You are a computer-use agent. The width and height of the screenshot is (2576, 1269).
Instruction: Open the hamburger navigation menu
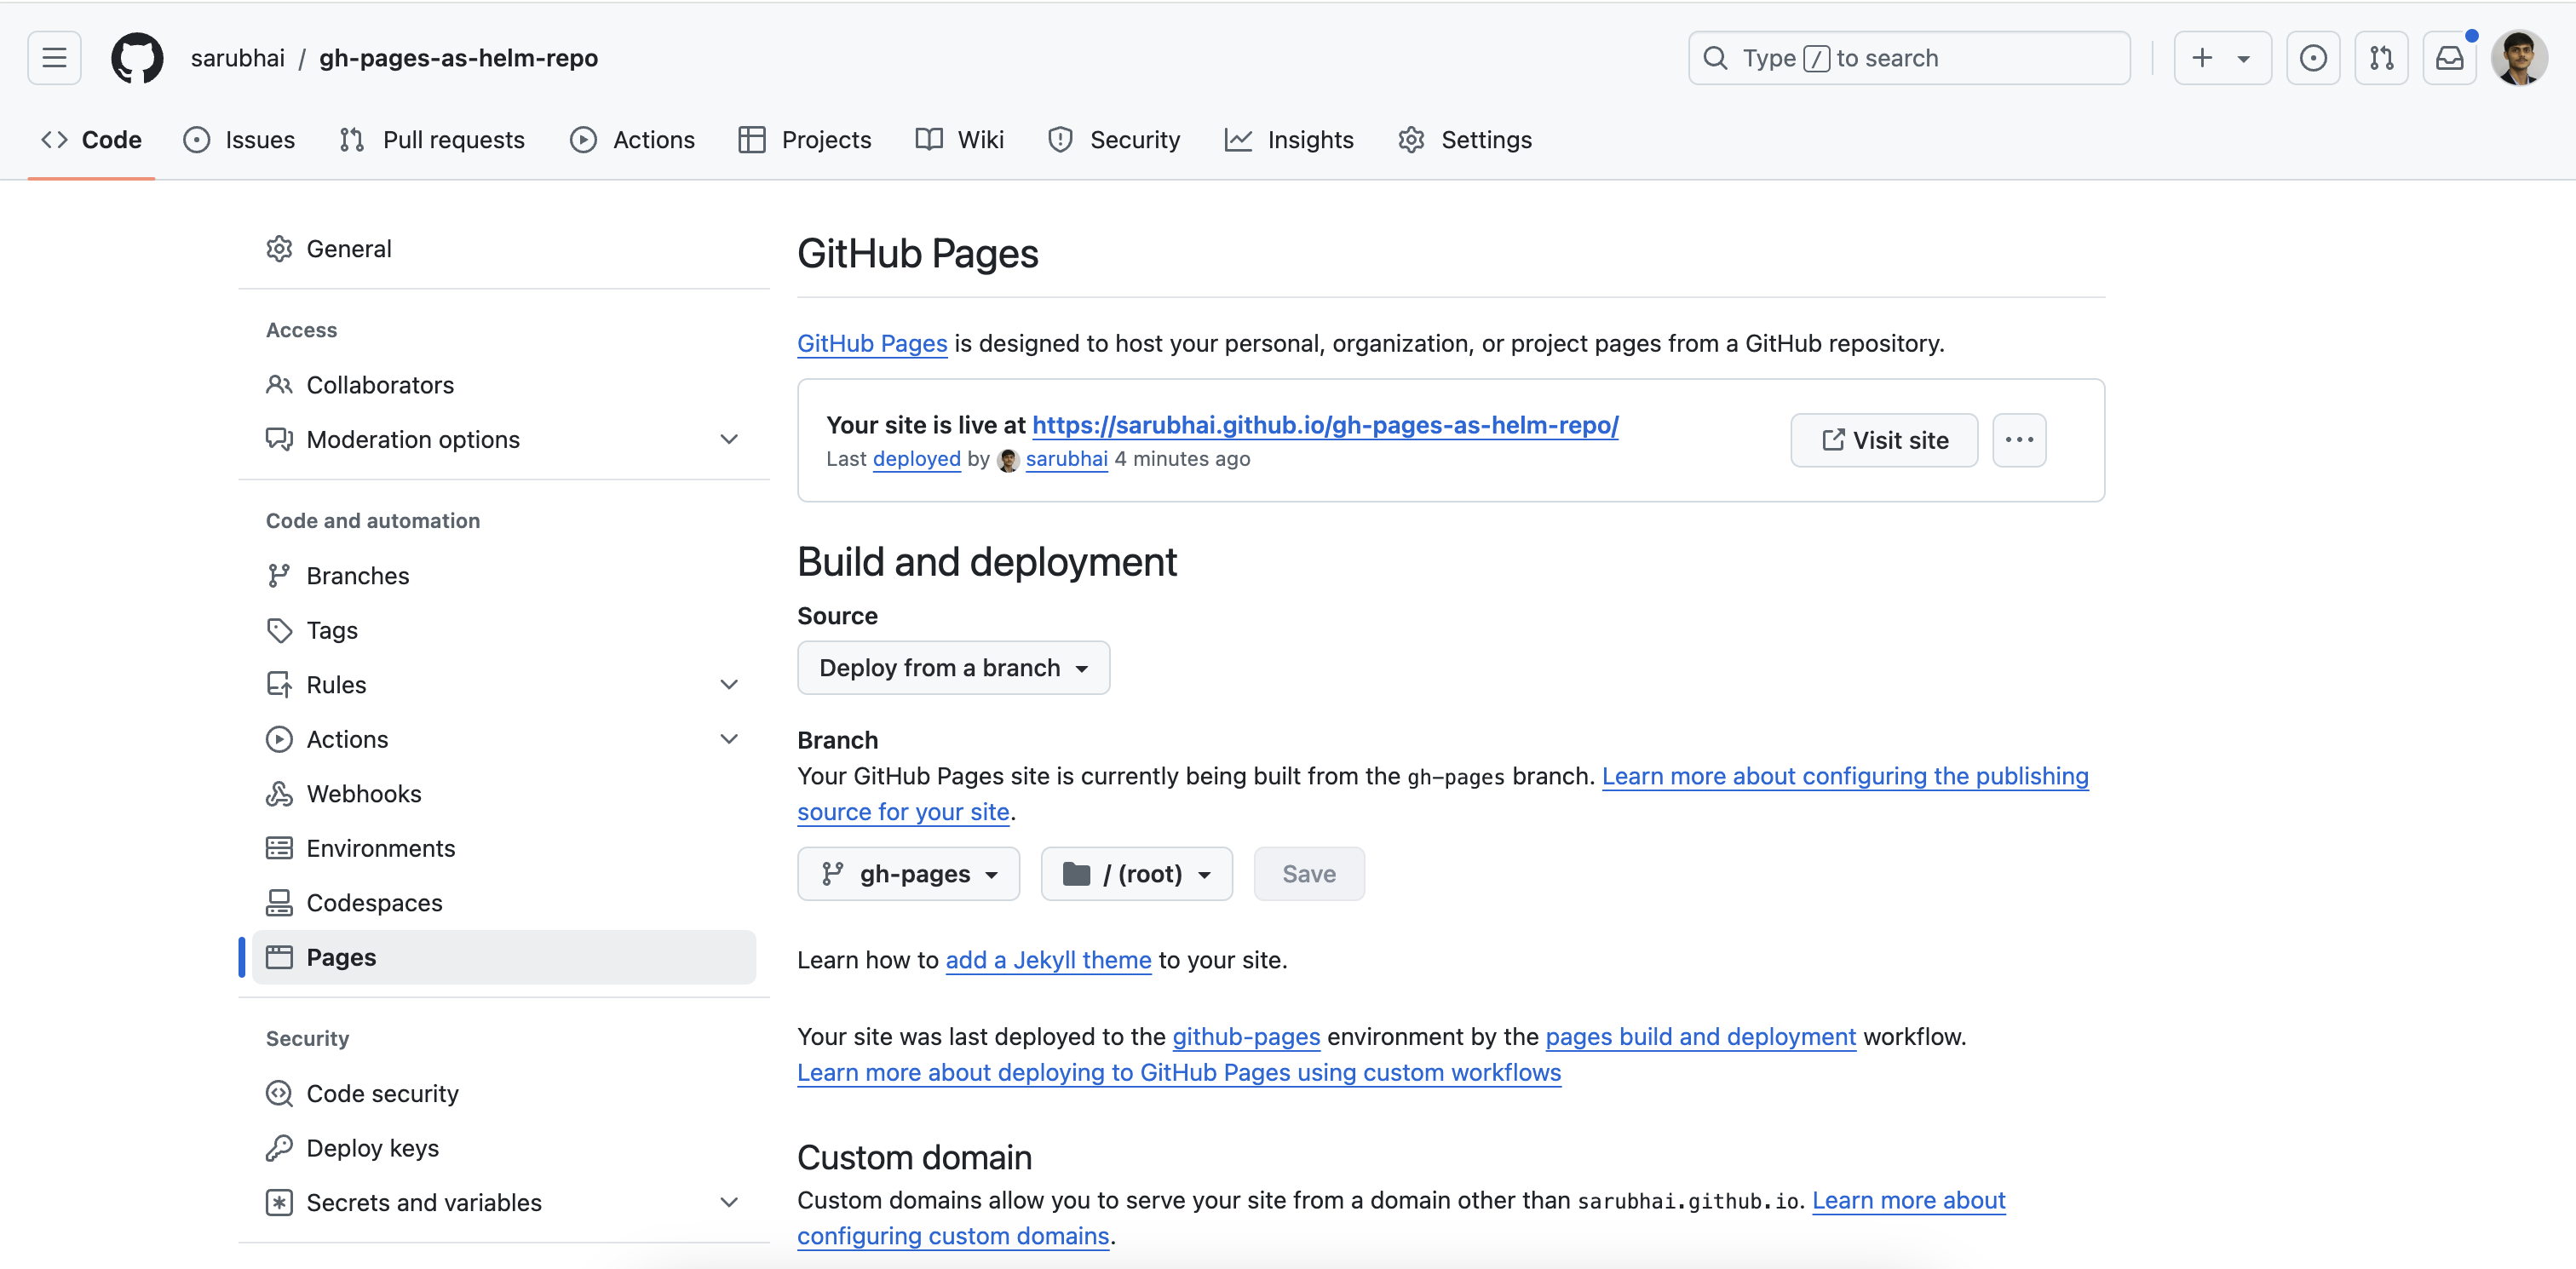point(54,58)
